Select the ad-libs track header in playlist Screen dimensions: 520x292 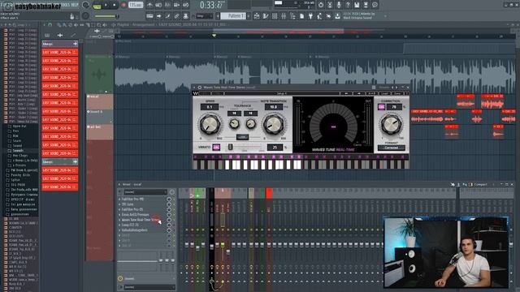tap(99, 131)
